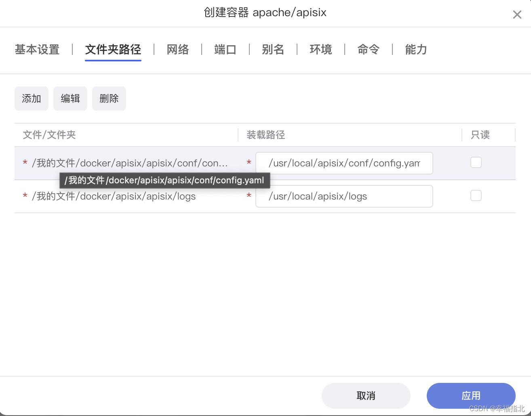This screenshot has width=531, height=416.
Task: Open the 别名 tab
Action: pyautogui.click(x=273, y=50)
